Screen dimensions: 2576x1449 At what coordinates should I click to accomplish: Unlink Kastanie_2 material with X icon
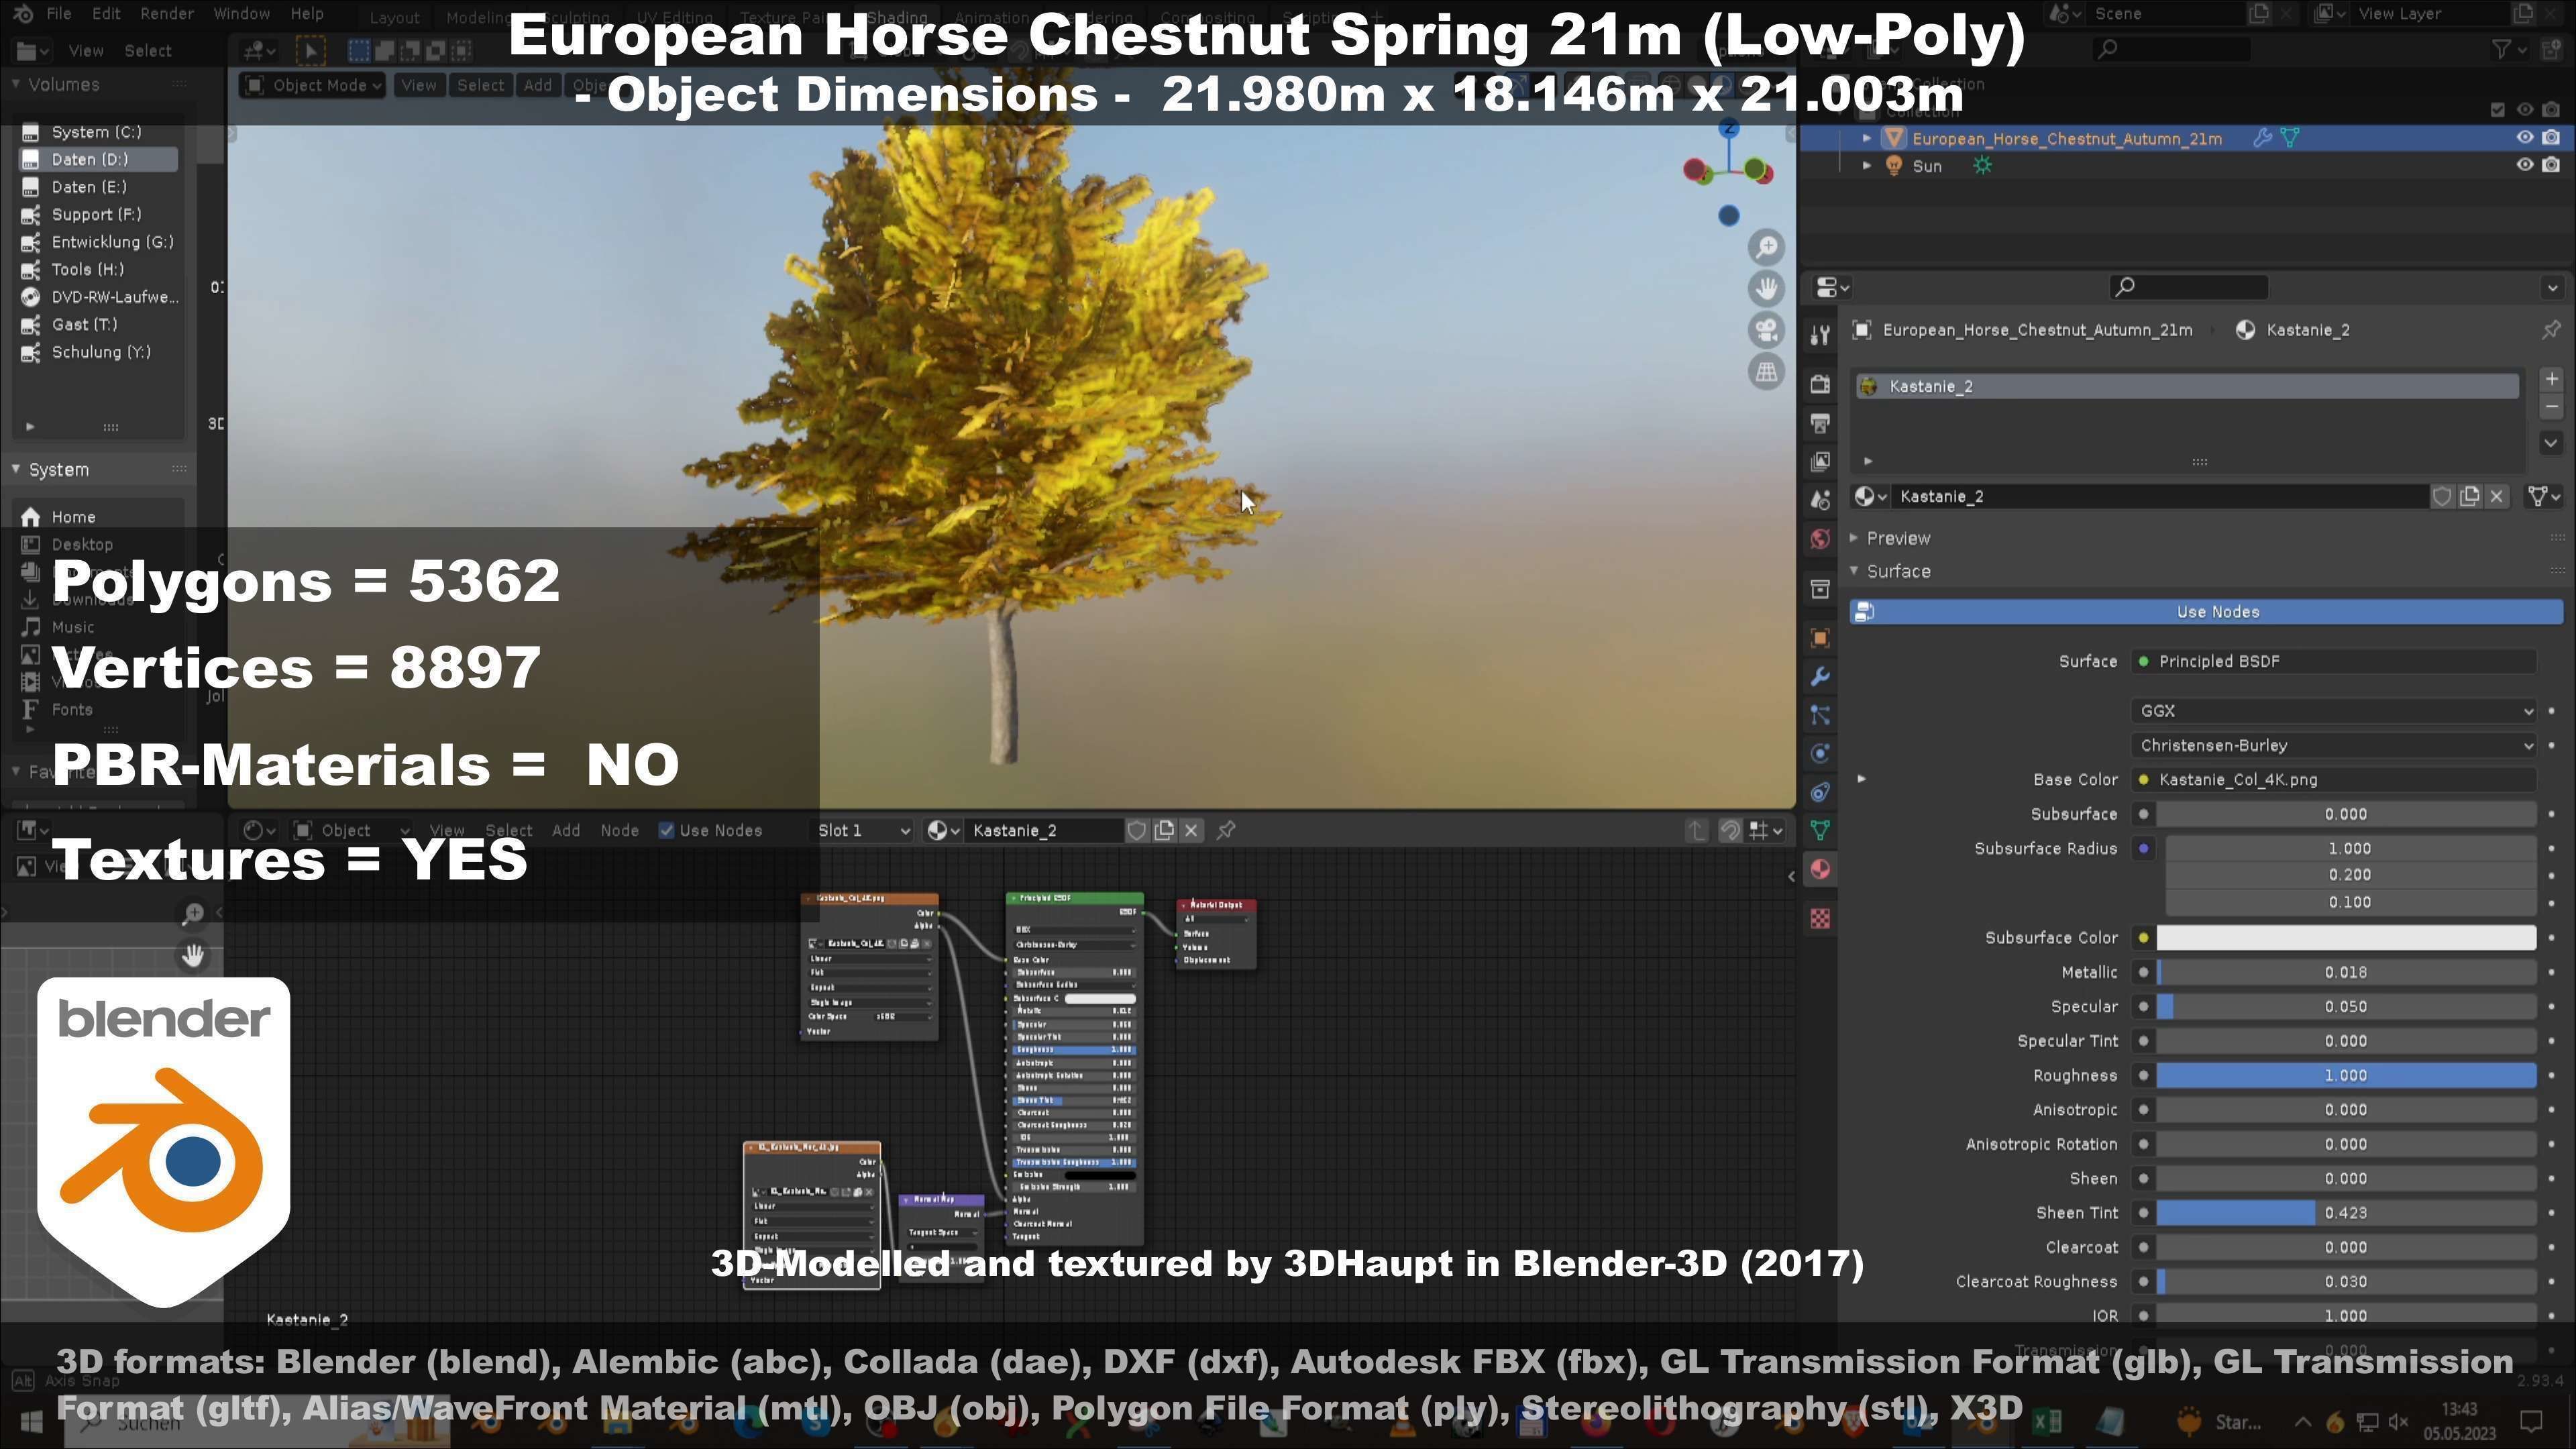coord(2497,497)
